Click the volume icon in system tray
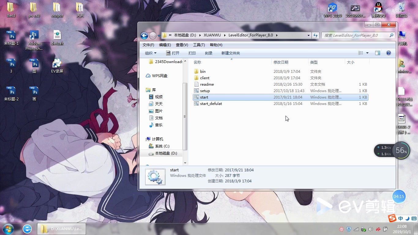The height and width of the screenshot is (235, 418). (x=371, y=229)
